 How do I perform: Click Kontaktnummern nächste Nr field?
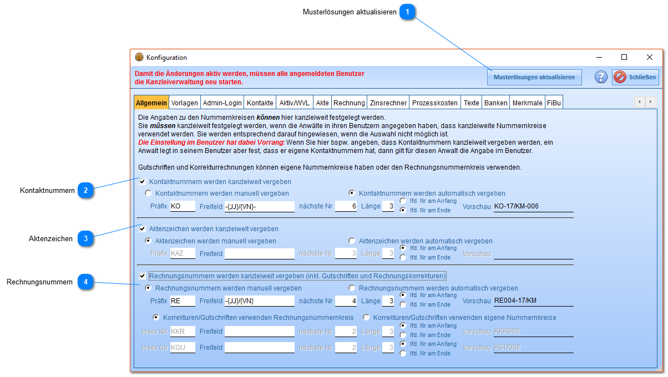[346, 206]
